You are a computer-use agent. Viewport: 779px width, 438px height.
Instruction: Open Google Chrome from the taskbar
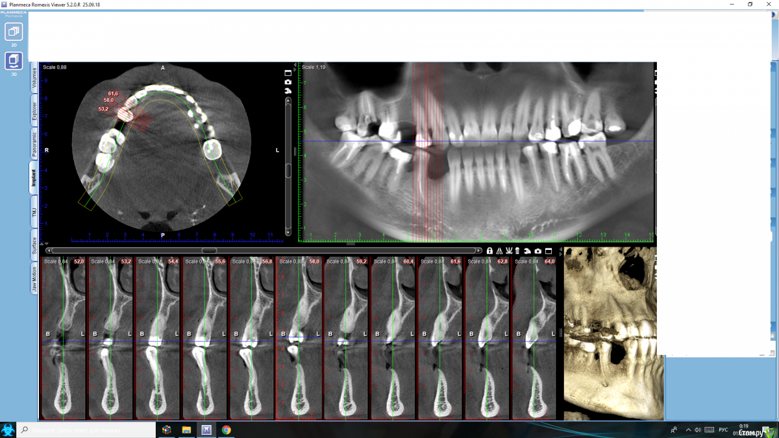[x=226, y=430]
